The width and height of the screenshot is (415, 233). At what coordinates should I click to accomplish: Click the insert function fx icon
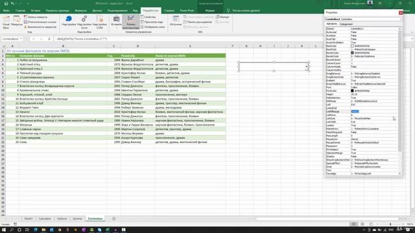tap(49, 39)
